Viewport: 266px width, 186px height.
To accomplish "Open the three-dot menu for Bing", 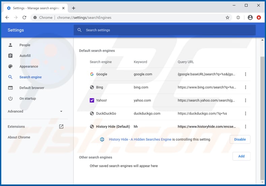I will tap(245, 87).
